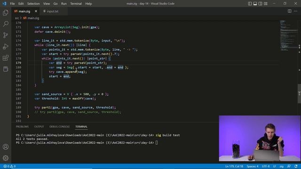The height and width of the screenshot is (169, 301).
Task: Click the webcam video overlay
Action: pos(260,138)
